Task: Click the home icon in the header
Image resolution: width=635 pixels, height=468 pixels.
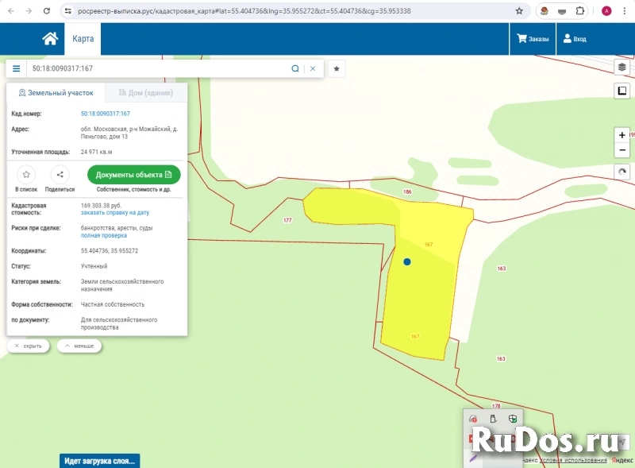Action: [x=50, y=38]
